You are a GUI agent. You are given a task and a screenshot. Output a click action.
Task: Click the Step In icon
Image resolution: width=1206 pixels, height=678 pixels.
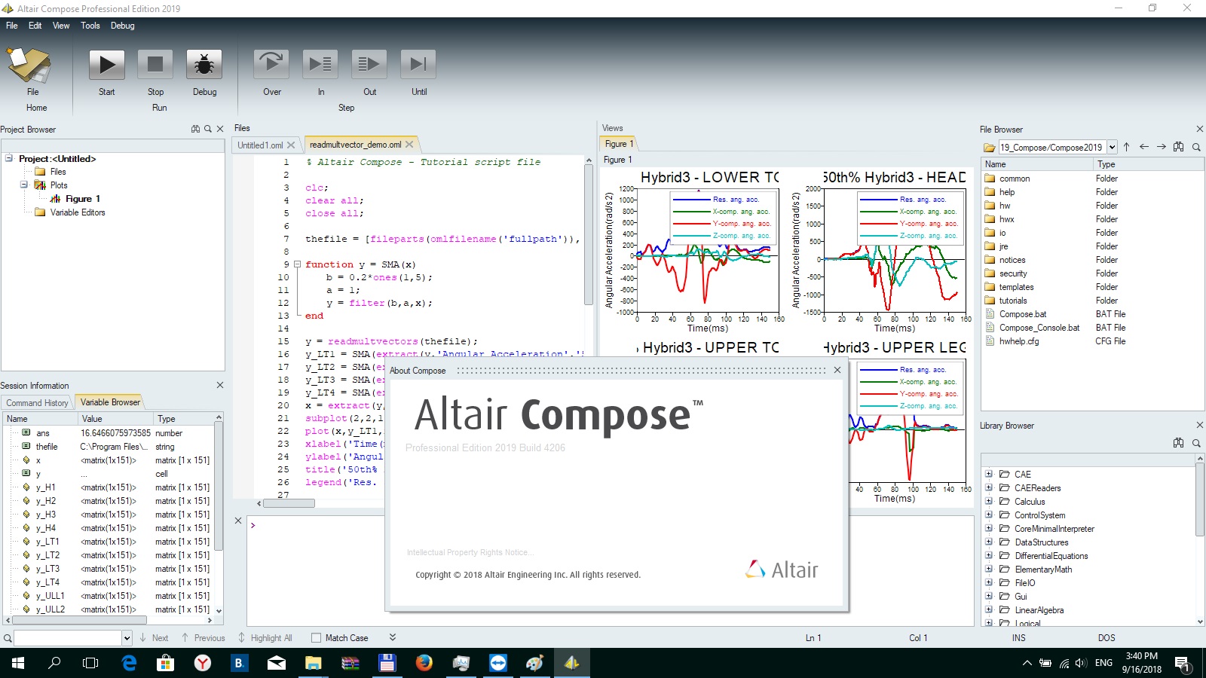tap(321, 65)
